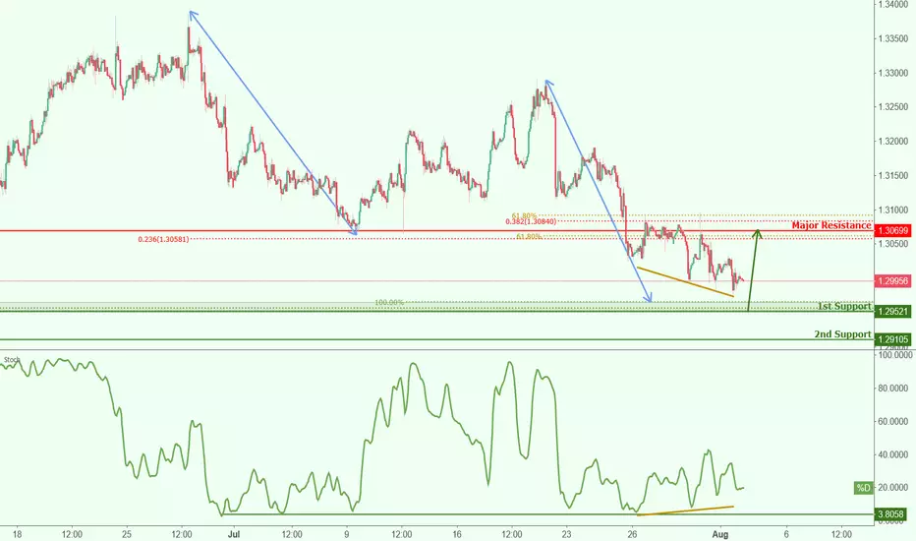Viewport: 916px width, 541px height.
Task: Select the 0.236(1.30581) Fibonacci label
Action: (163, 239)
